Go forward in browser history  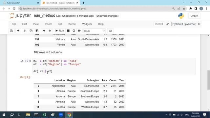point(9,9)
